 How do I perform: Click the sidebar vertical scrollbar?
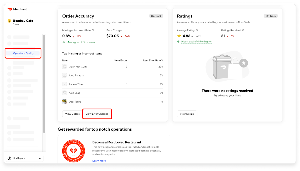44,84
